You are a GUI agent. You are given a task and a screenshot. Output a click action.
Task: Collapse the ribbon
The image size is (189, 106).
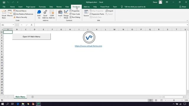point(187,21)
